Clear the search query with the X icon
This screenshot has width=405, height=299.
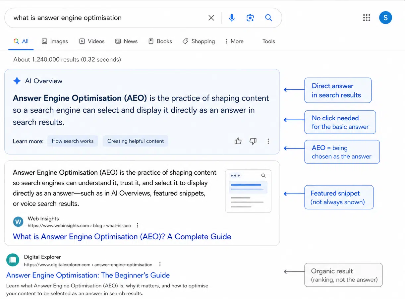coord(211,18)
